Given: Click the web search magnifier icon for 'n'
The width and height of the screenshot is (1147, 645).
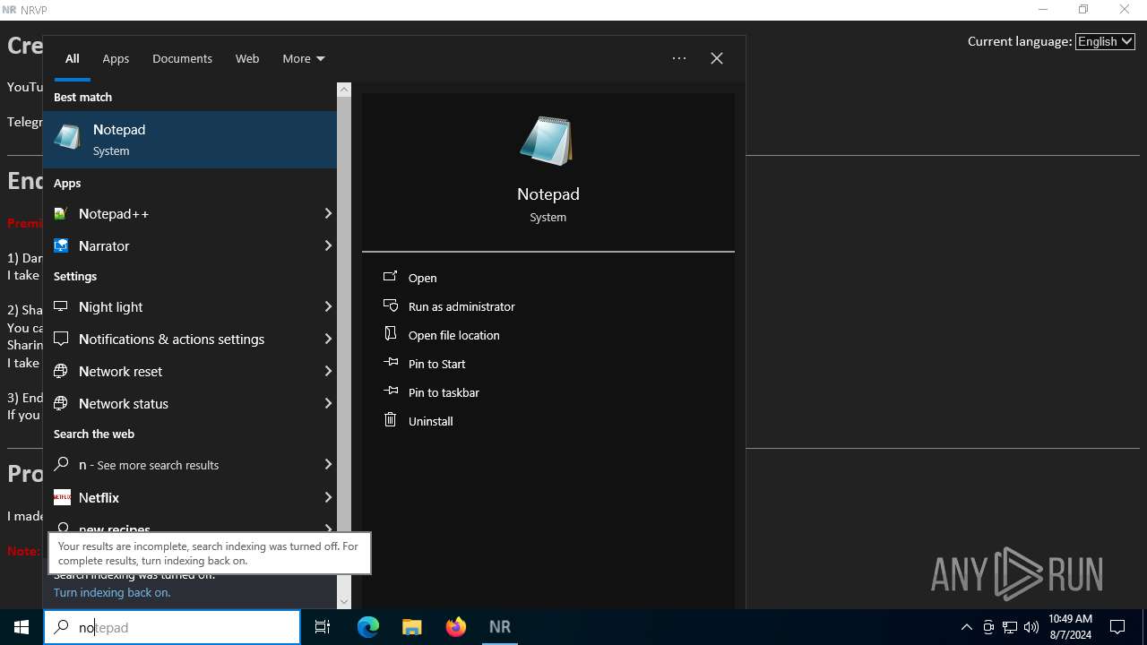Looking at the screenshot, I should (x=62, y=464).
